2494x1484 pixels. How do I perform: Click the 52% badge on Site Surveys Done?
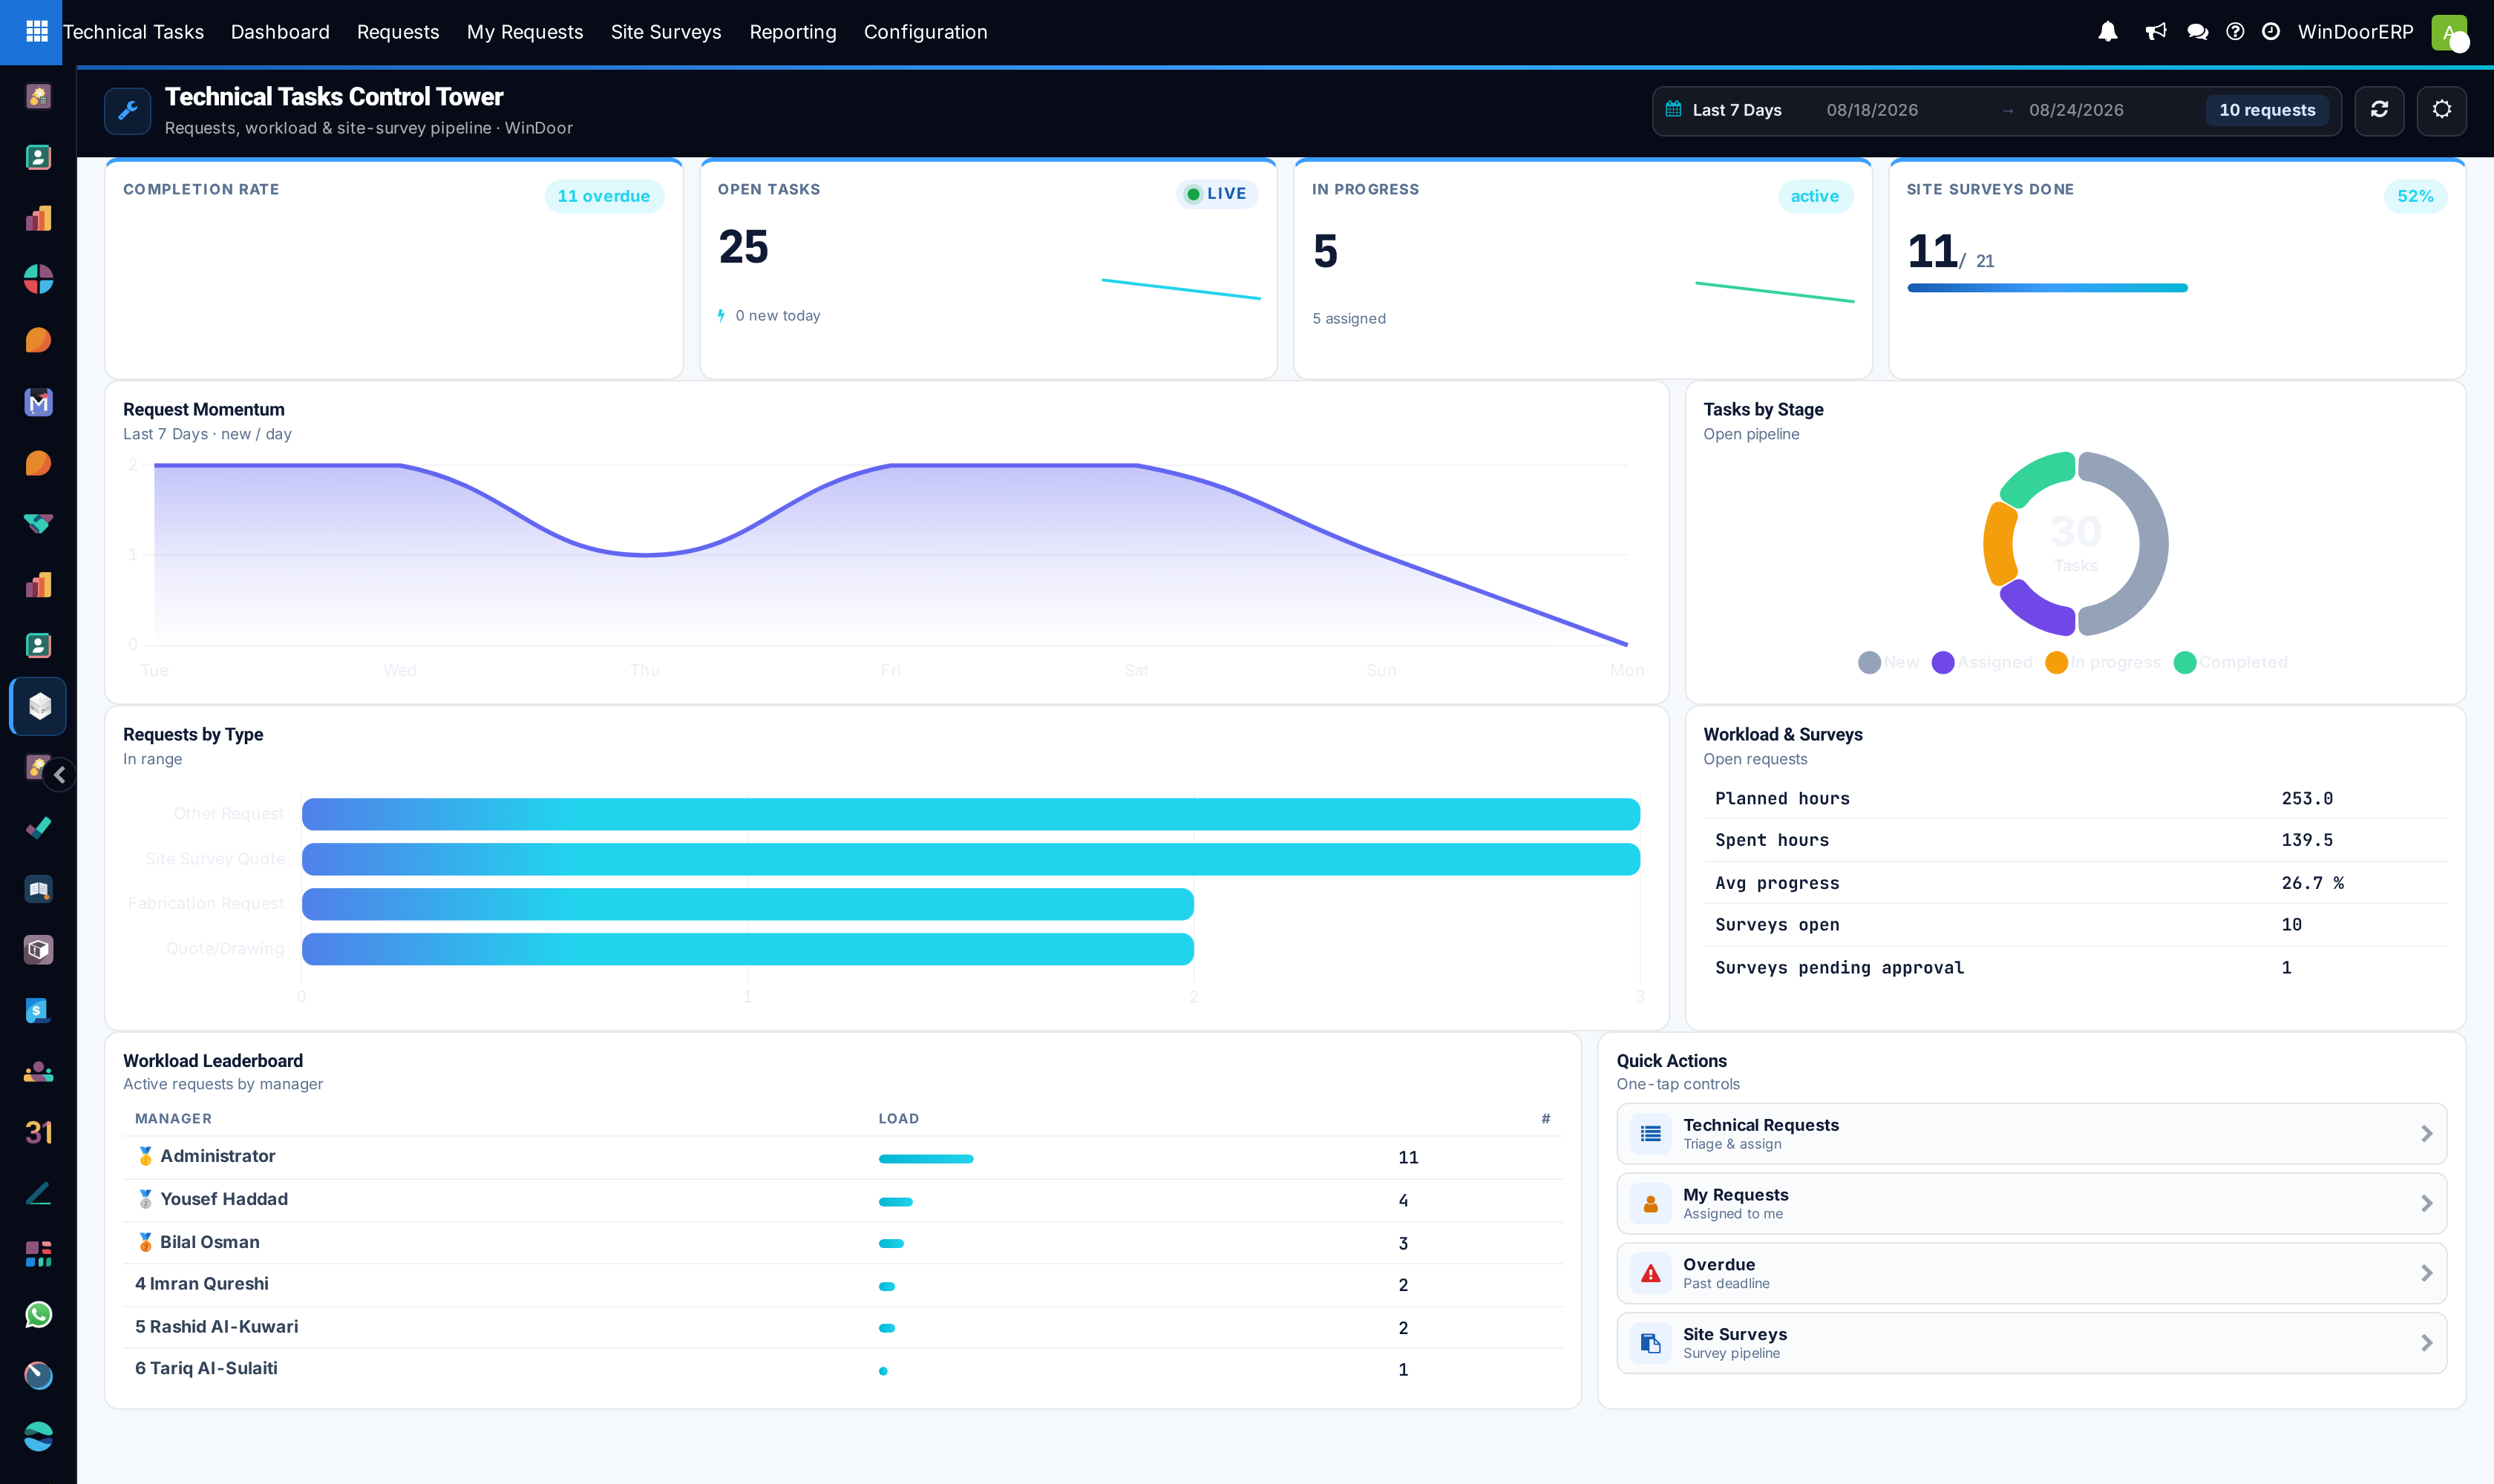[x=2415, y=196]
